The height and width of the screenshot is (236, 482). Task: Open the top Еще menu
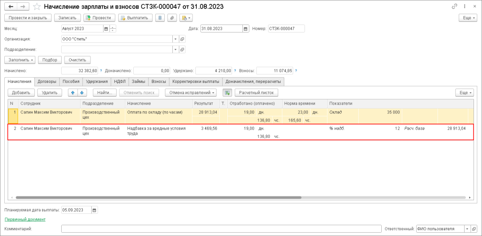(x=468, y=18)
